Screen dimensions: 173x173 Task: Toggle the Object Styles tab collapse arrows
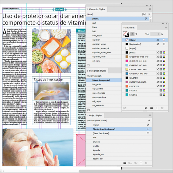coord(88,116)
